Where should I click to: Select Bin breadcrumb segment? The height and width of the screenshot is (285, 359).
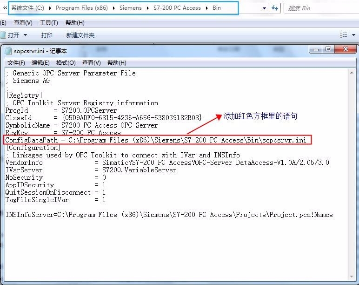pyautogui.click(x=217, y=8)
